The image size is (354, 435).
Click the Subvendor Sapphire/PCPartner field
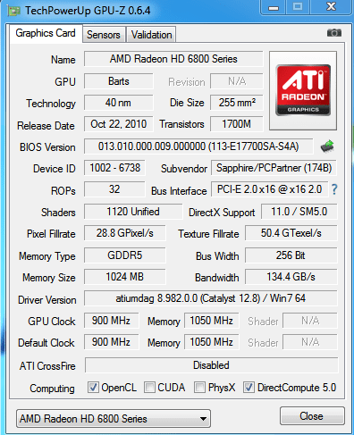click(274, 168)
